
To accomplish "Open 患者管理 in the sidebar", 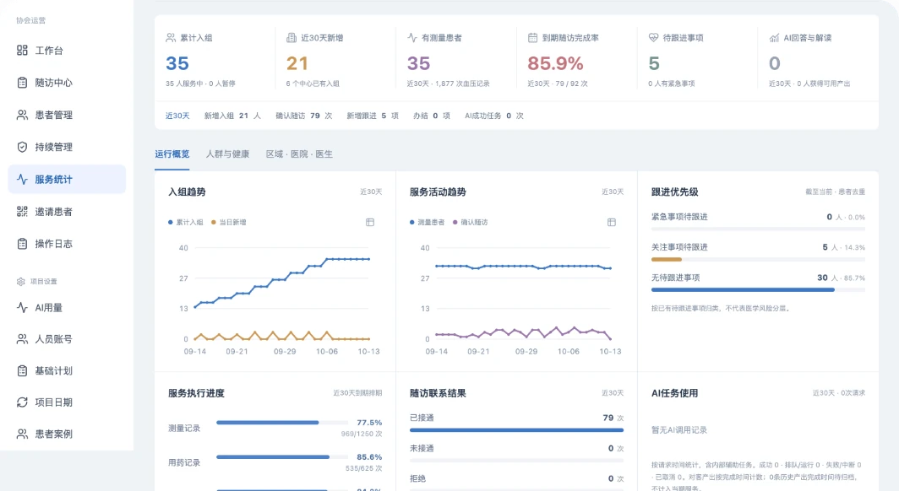I will click(67, 115).
